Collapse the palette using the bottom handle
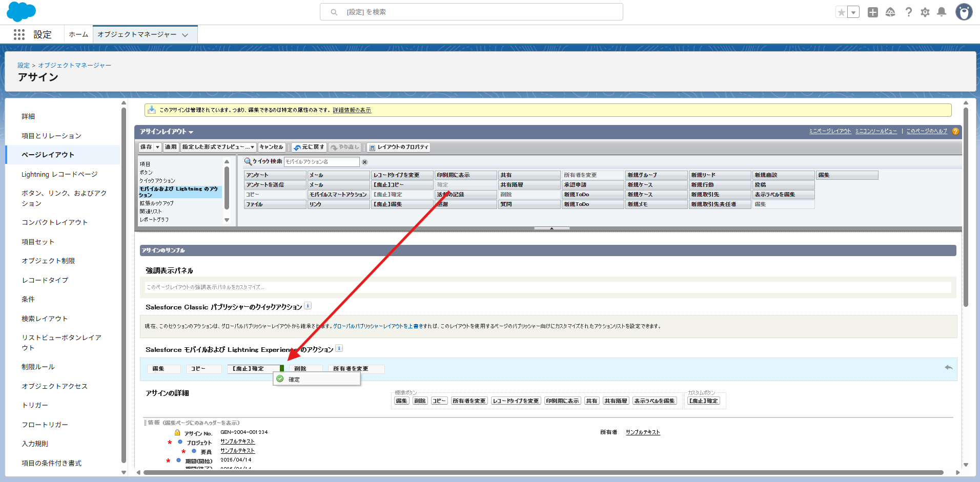 pyautogui.click(x=552, y=228)
